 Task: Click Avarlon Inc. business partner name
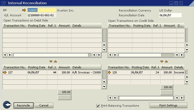(x=66, y=10)
